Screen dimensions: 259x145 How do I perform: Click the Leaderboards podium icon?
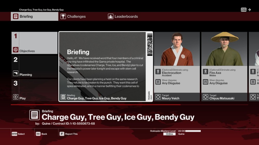click(111, 17)
